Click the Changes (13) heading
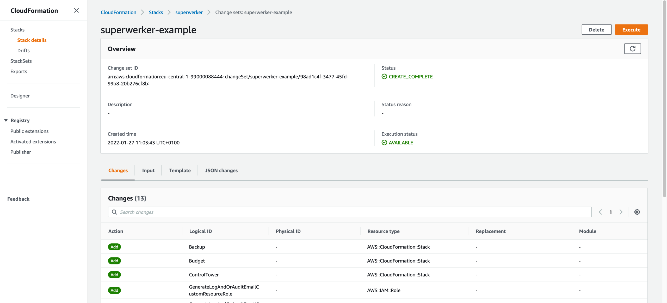The image size is (667, 303). (x=127, y=199)
